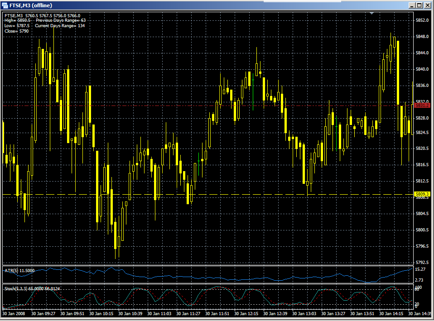Maximize the FTSE,M3 chart window
Image resolution: width=434 pixels, height=321 pixels.
click(x=420, y=5)
